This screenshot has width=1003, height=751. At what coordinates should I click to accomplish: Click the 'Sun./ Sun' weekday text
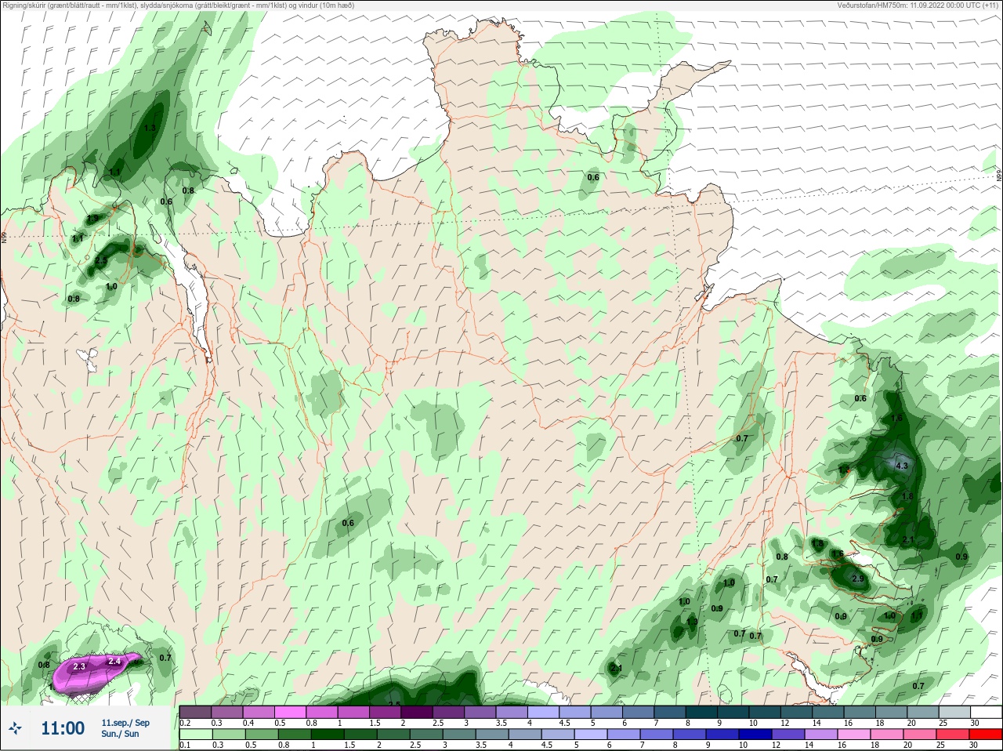click(120, 734)
